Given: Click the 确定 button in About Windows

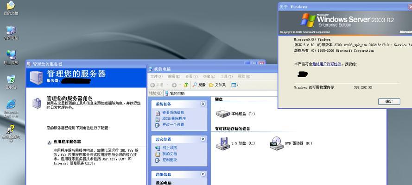Looking at the screenshot, I should click(389, 102).
